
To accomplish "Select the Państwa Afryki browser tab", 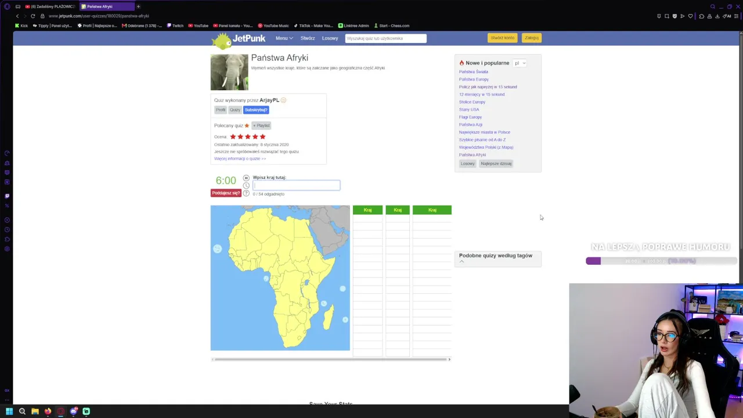I will [107, 6].
